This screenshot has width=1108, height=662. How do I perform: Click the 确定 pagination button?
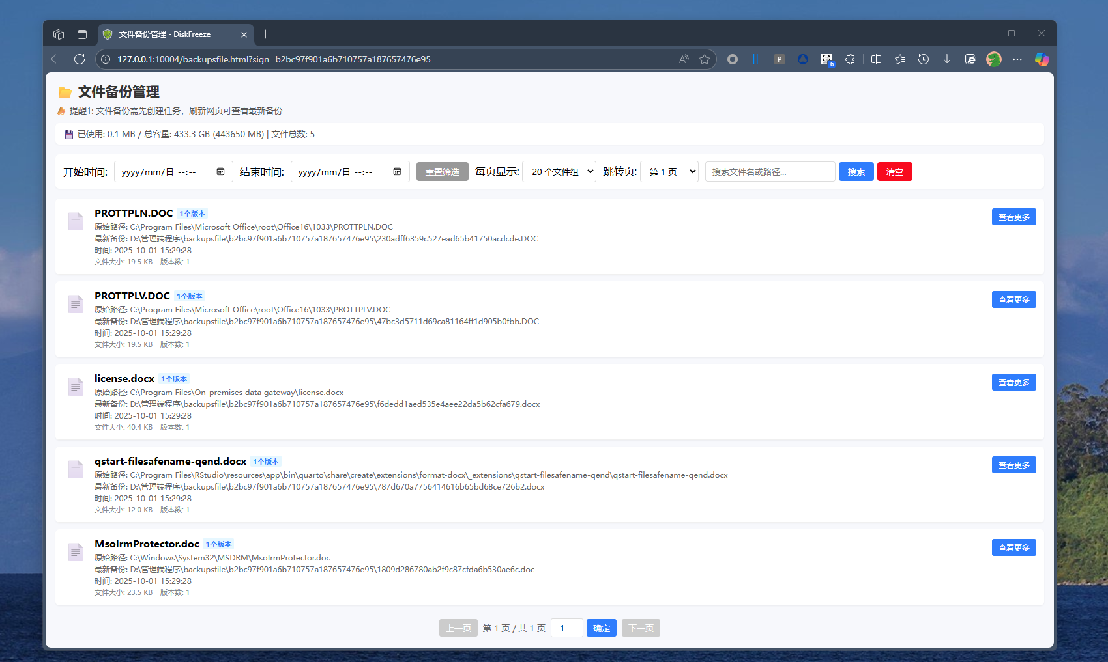tap(602, 628)
